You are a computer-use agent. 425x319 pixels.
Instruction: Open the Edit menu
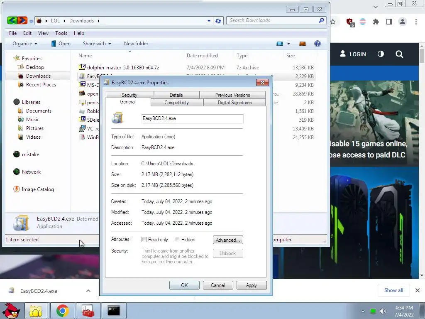(x=27, y=33)
